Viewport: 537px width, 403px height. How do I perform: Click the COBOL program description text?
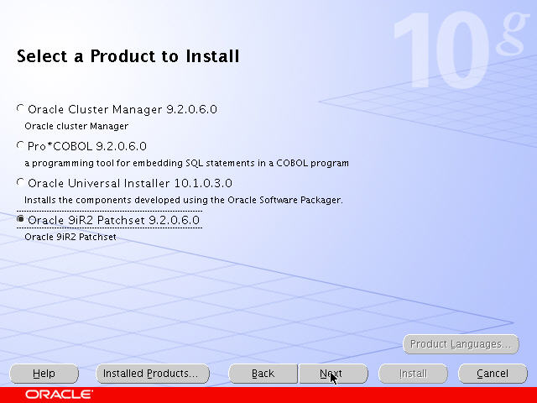point(186,163)
